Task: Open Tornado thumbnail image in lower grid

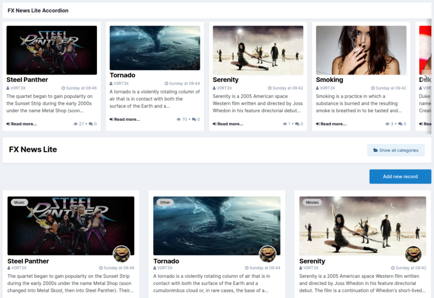Action: point(217,225)
